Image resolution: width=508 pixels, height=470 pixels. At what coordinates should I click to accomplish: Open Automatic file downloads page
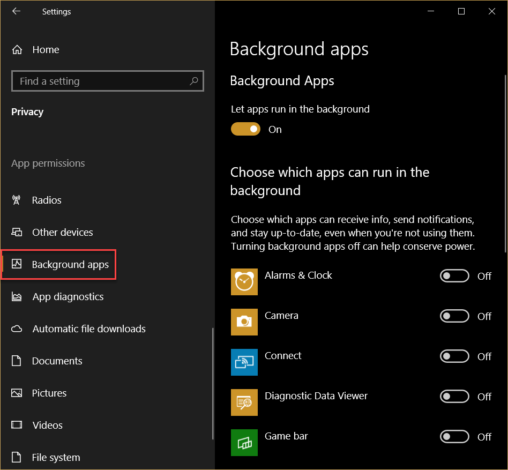coord(107,329)
